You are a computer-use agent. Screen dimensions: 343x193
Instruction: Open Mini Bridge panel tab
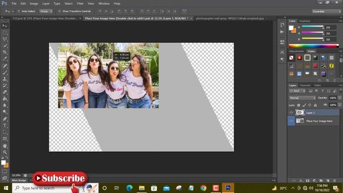tap(19, 180)
